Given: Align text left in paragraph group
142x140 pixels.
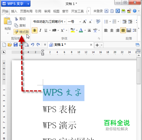Looking at the screenshot, I should click(x=106, y=30).
